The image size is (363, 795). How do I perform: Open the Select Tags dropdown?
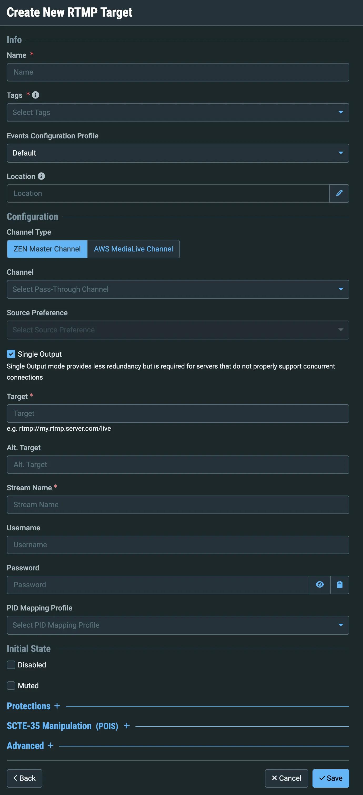coord(178,112)
